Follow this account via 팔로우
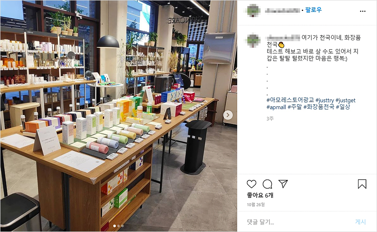 [x=313, y=10]
